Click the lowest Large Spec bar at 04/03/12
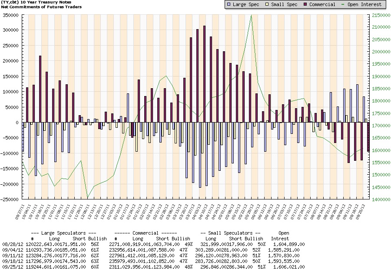This screenshot has width=391, height=269. pos(200,155)
